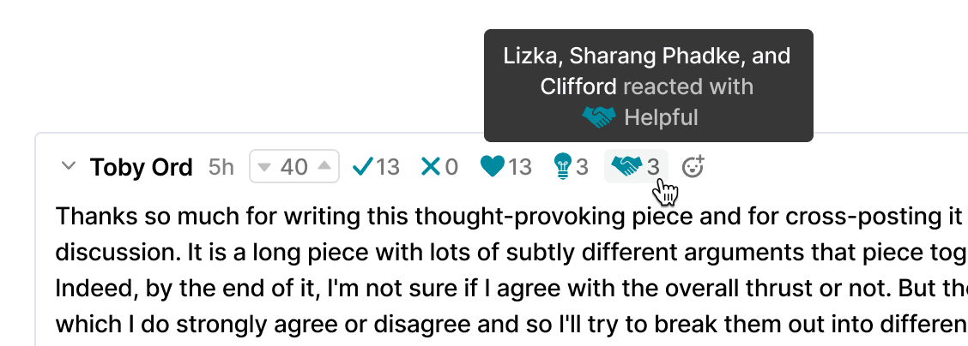Click the count 13 beside the checkmark
The image size is (968, 346).
388,167
